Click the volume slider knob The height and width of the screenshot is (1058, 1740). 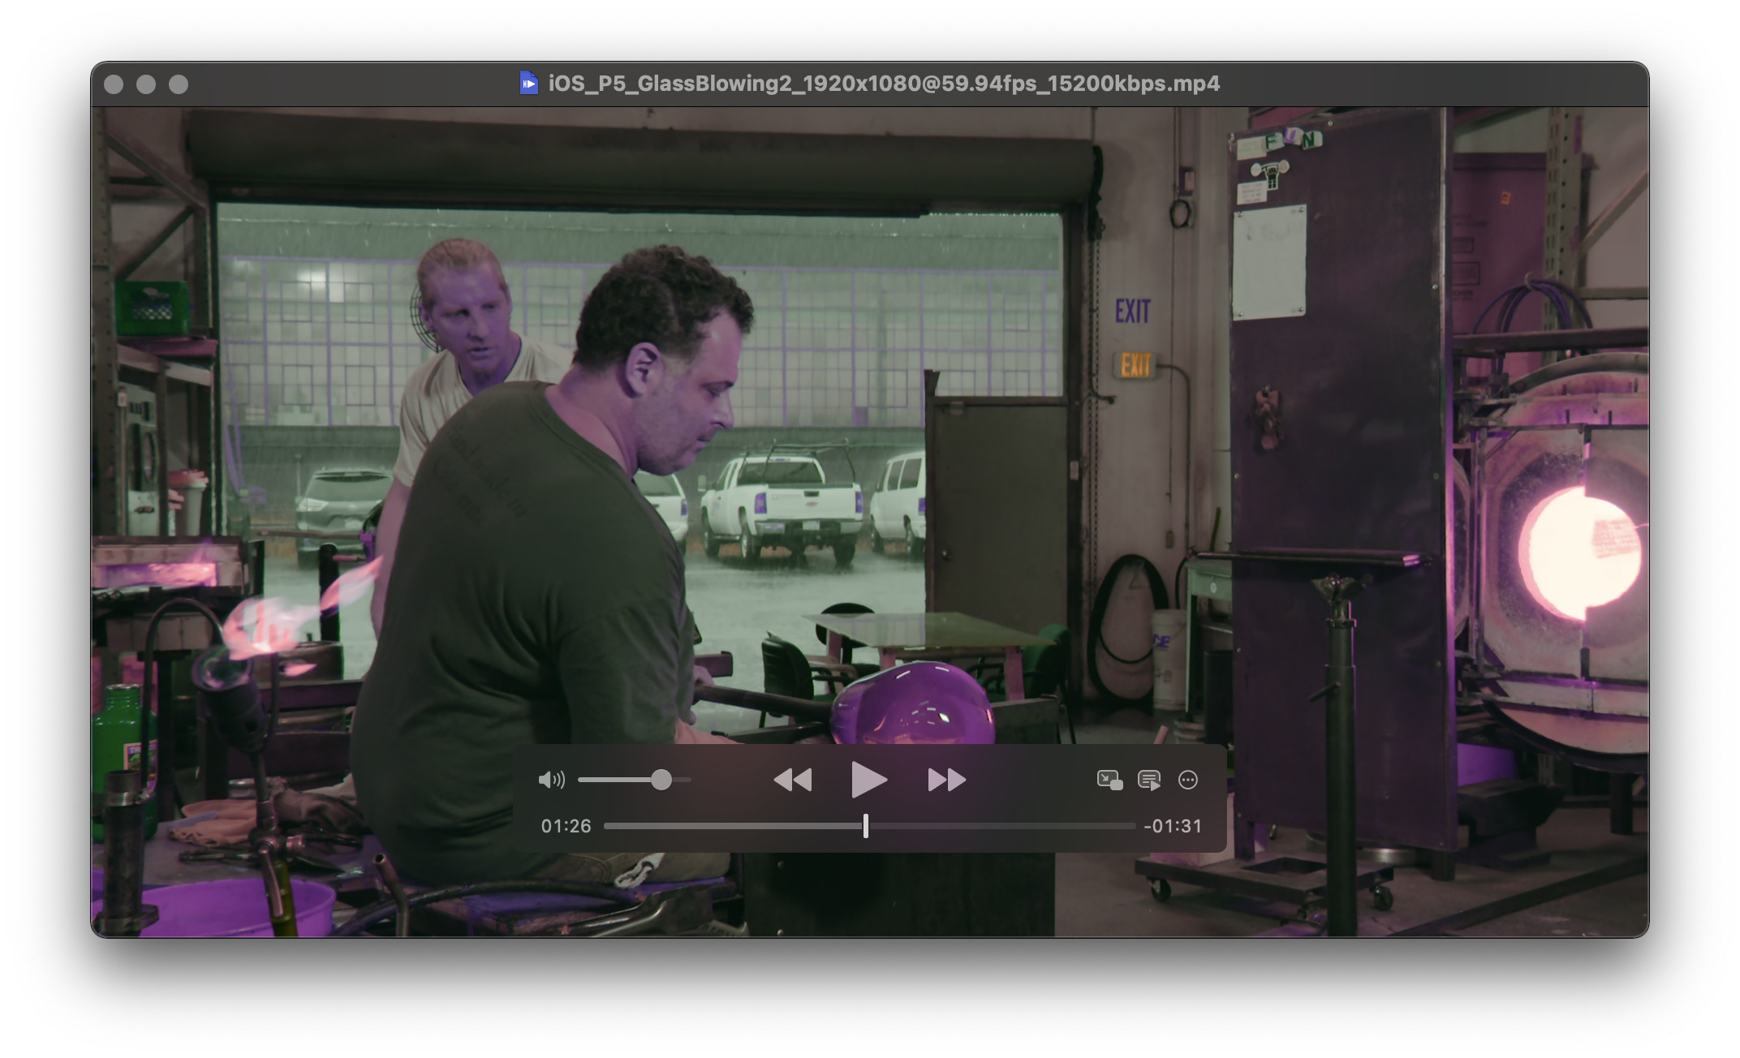pos(661,780)
